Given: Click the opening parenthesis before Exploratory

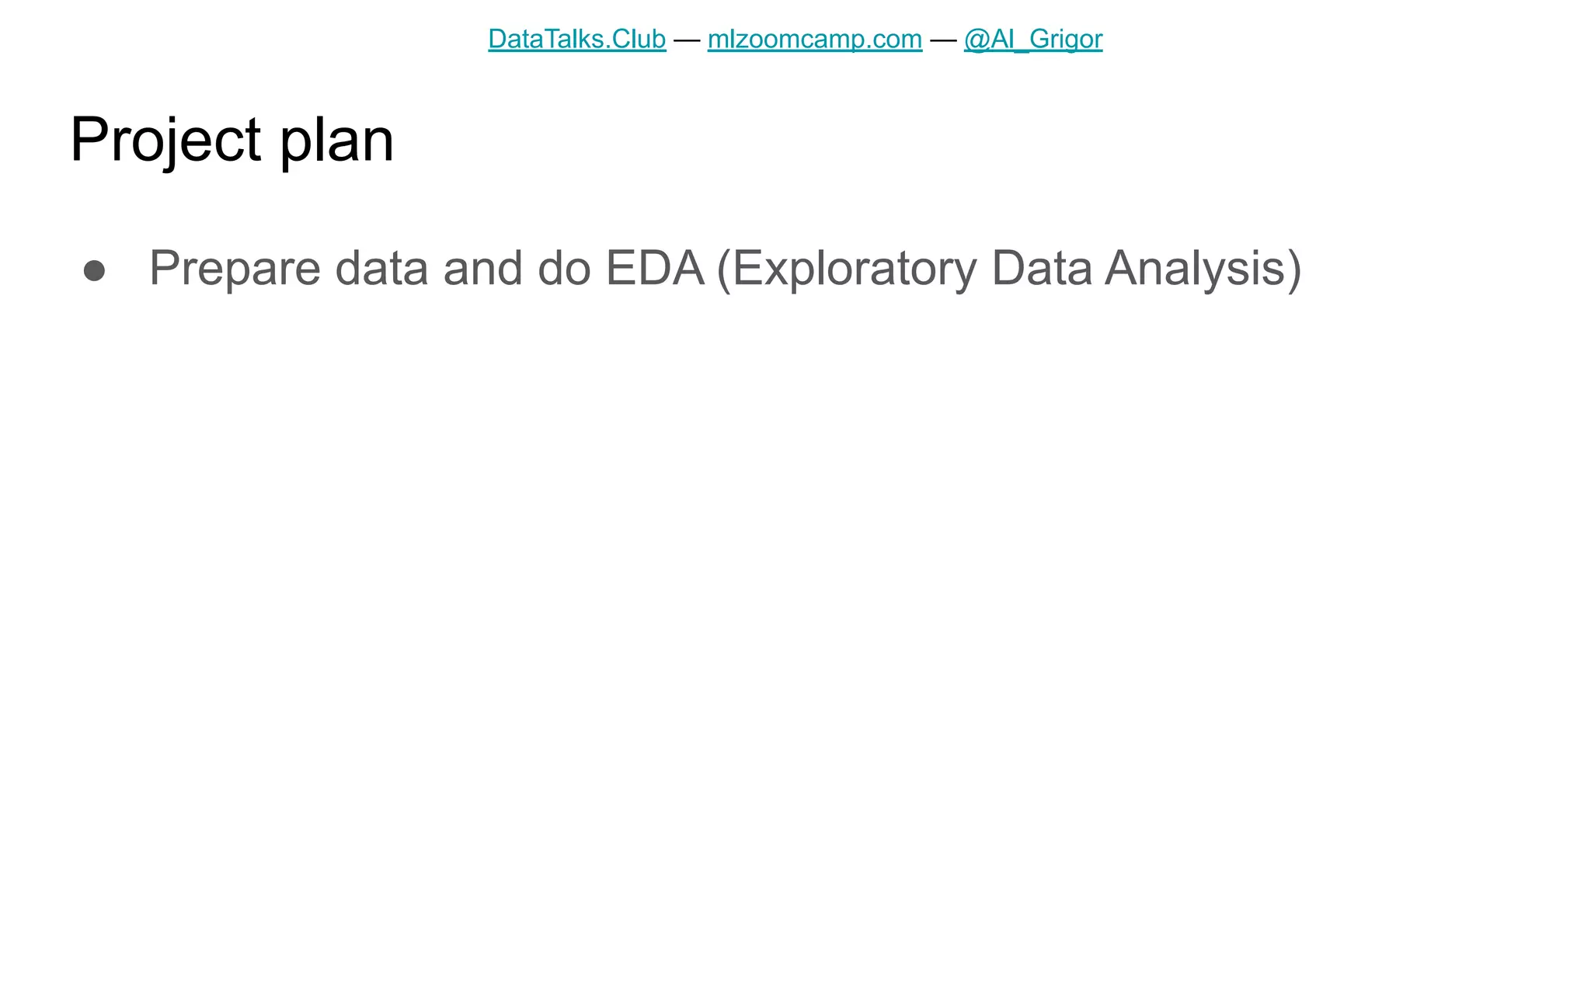Looking at the screenshot, I should [x=724, y=270].
